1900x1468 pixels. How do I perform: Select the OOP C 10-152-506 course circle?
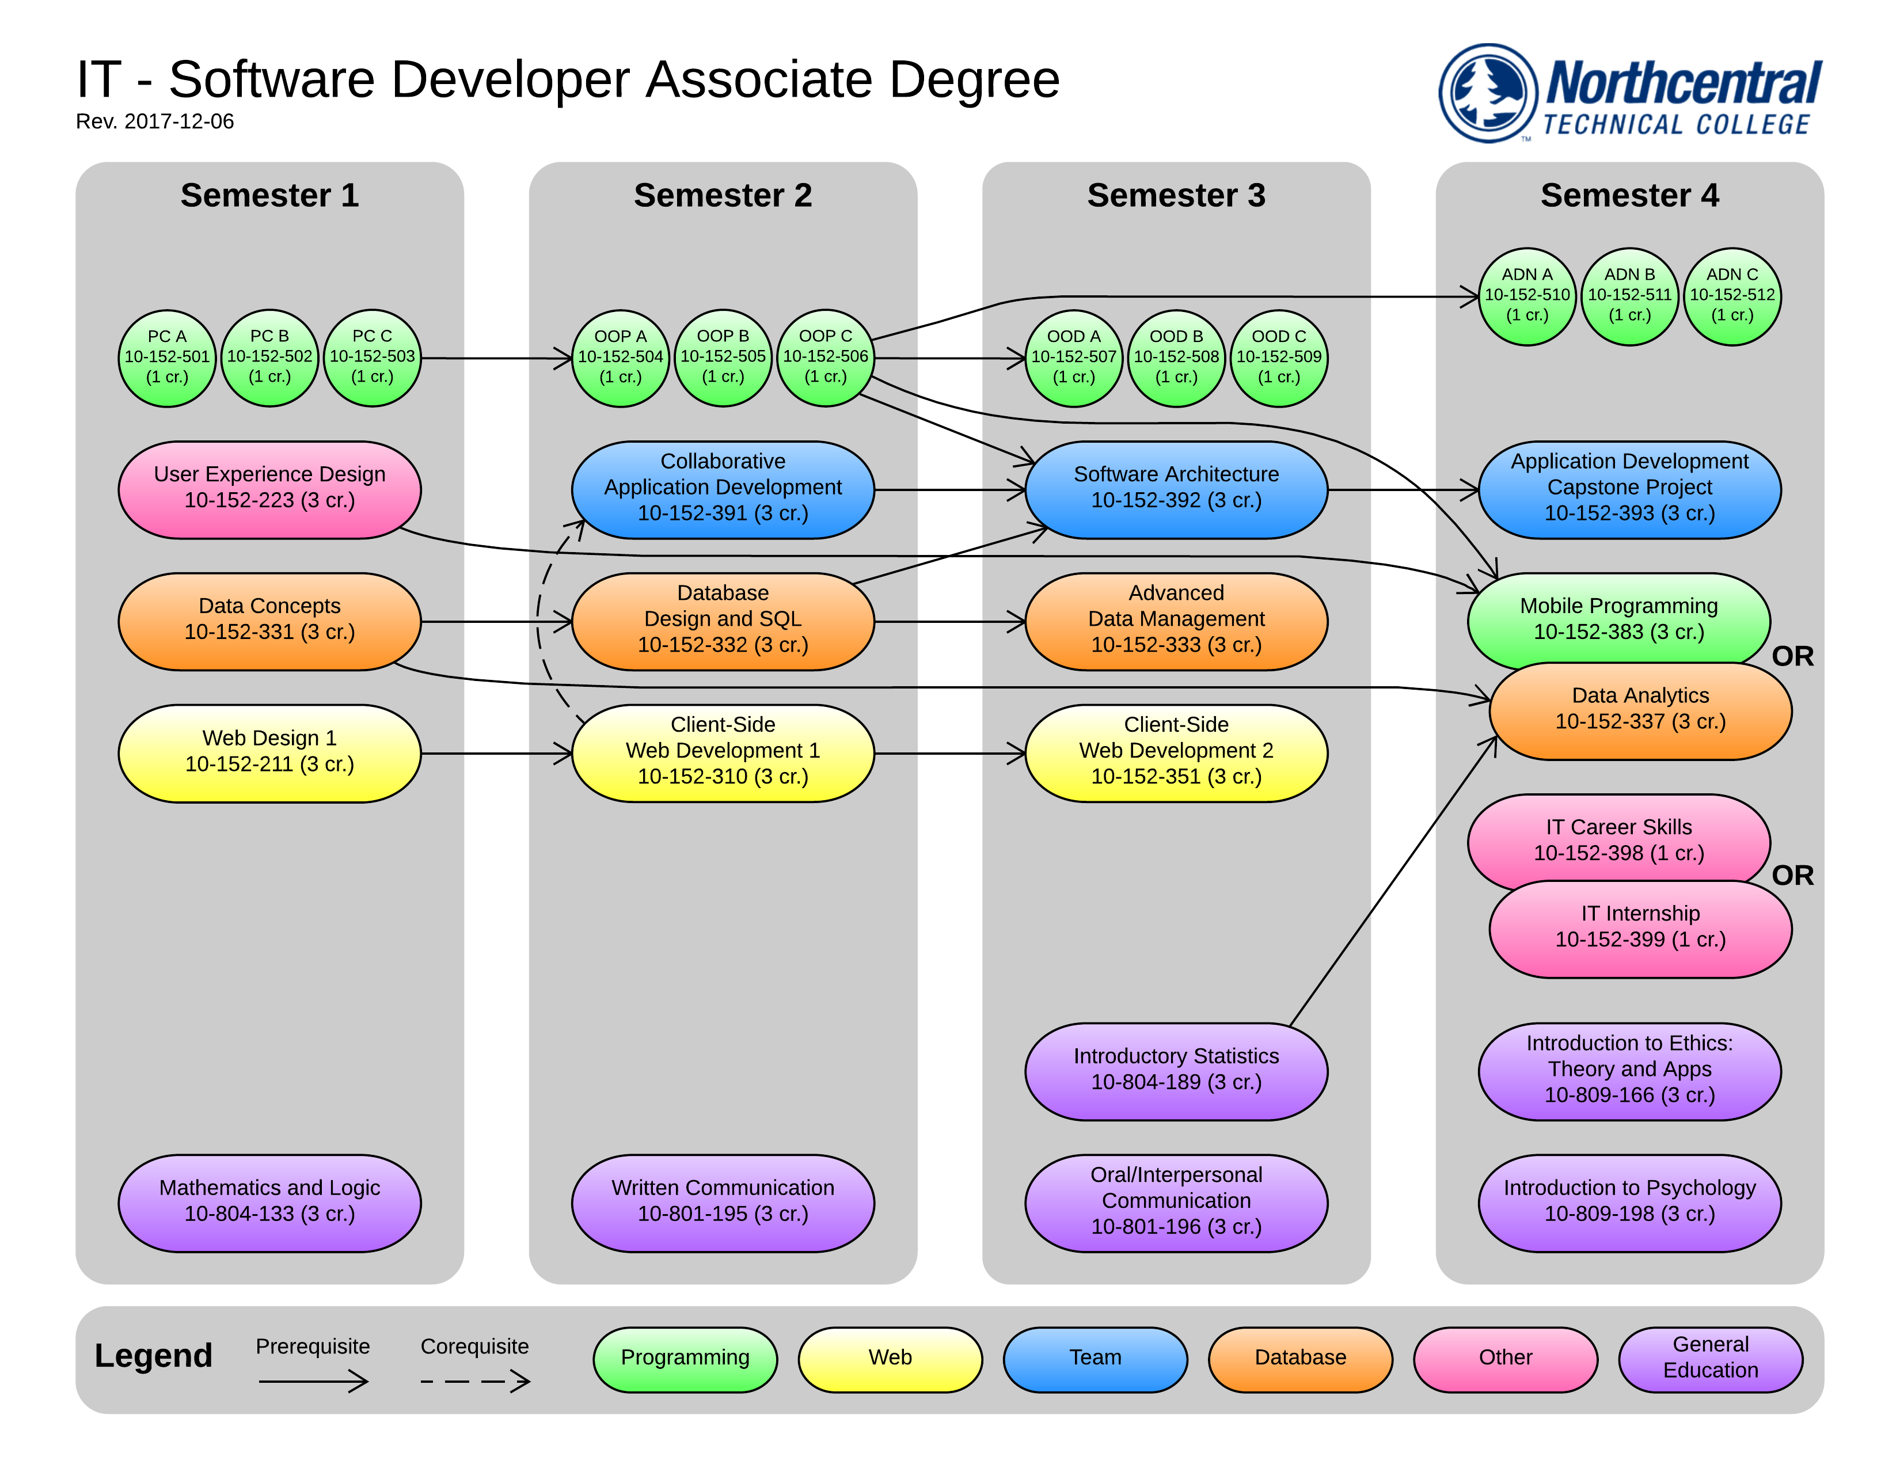824,358
